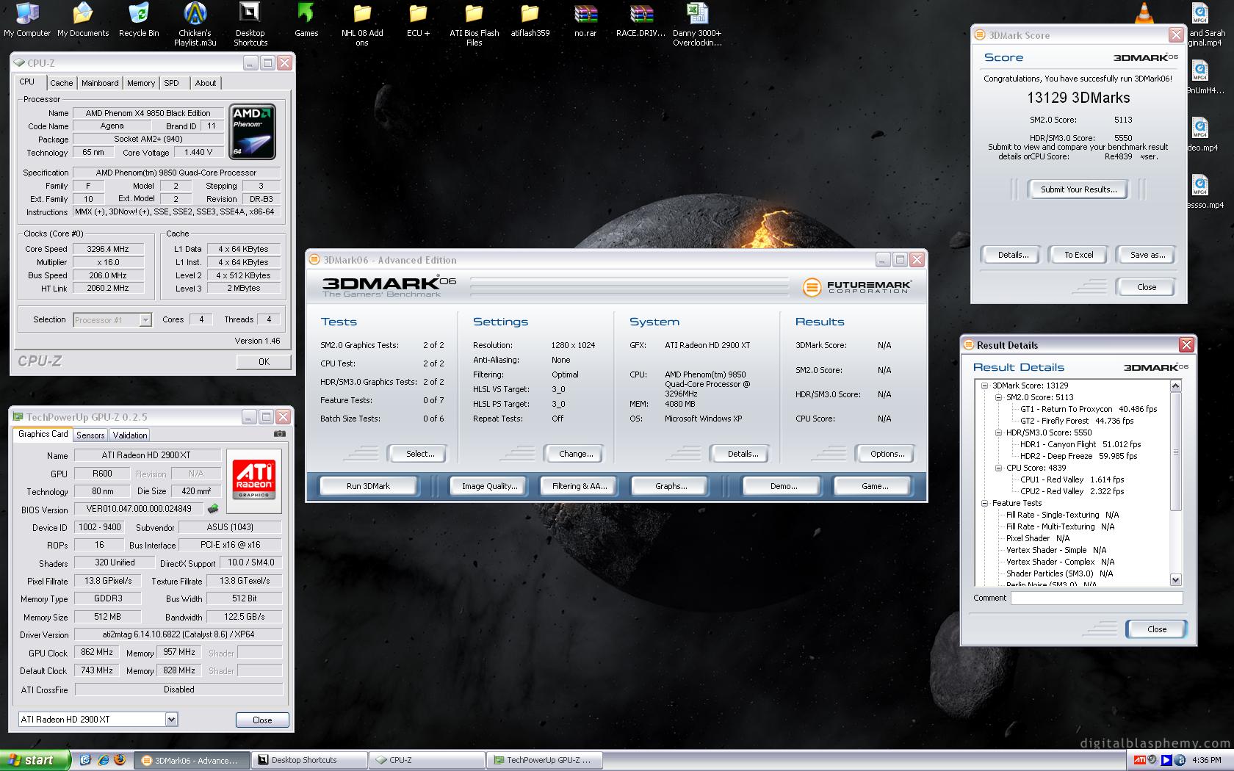Open Desktop Shortcuts icon
1234x771 pixels.
tap(250, 24)
